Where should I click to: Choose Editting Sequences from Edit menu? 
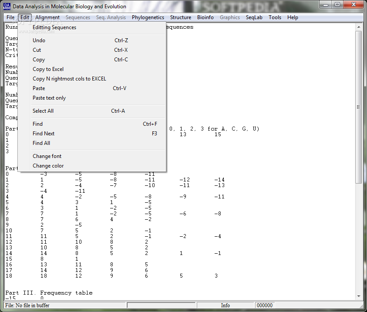92,27
